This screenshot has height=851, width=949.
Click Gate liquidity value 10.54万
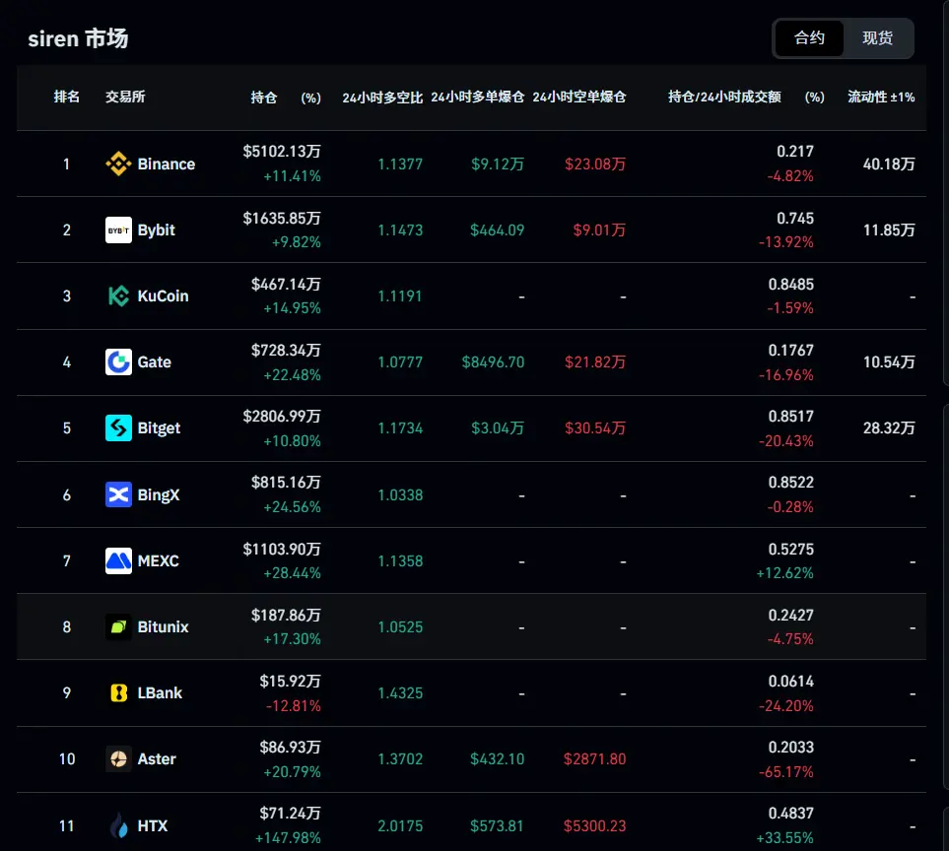point(889,361)
